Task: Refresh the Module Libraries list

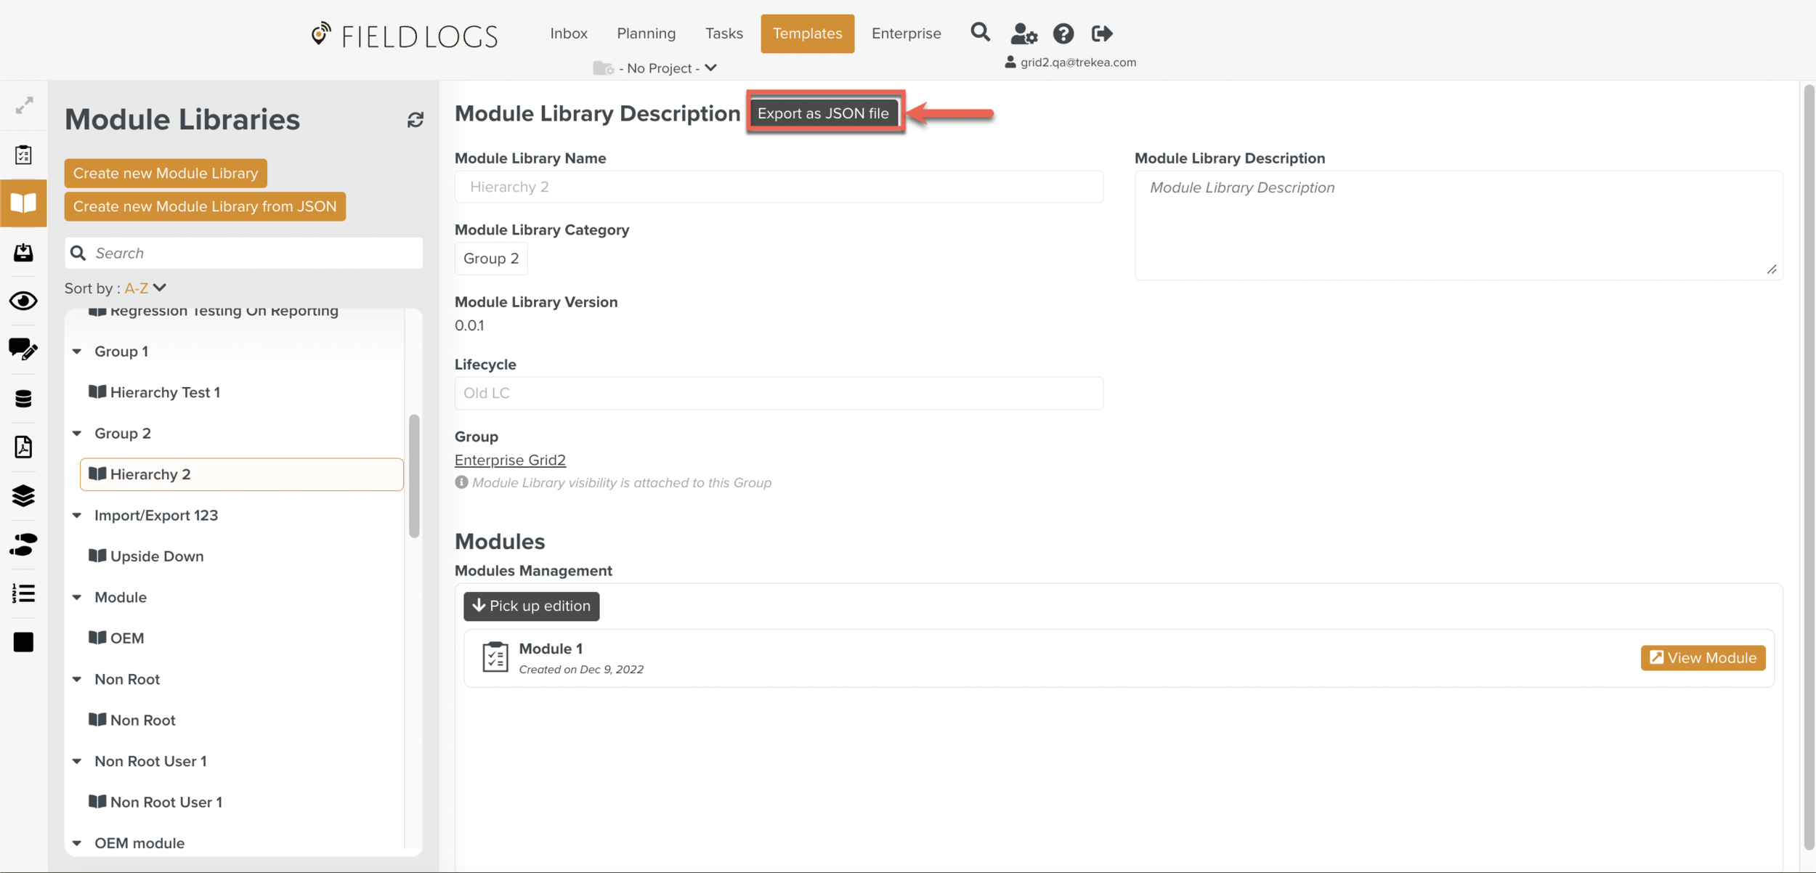Action: pyautogui.click(x=415, y=119)
